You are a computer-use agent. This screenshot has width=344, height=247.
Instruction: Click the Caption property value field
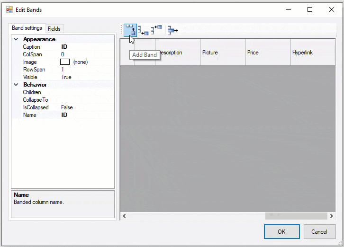click(85, 47)
